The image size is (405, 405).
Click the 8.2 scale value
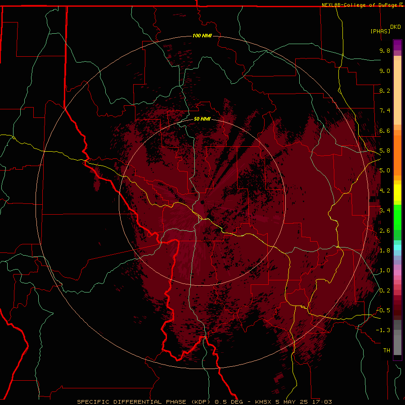(x=385, y=90)
